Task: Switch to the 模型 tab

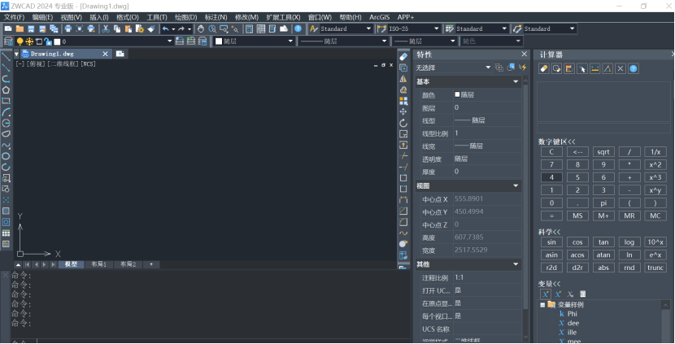Action: 71,264
